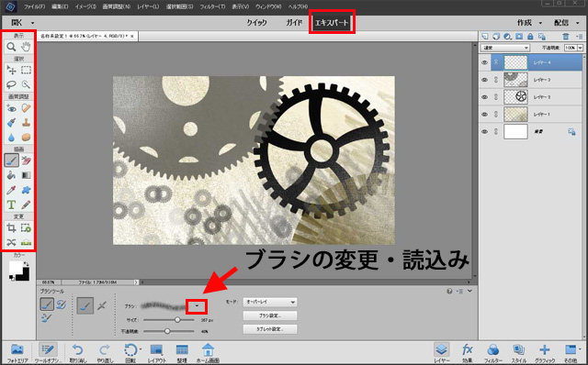This screenshot has height=365, width=588.
Task: Open the Filter menu
Action: tap(212, 6)
